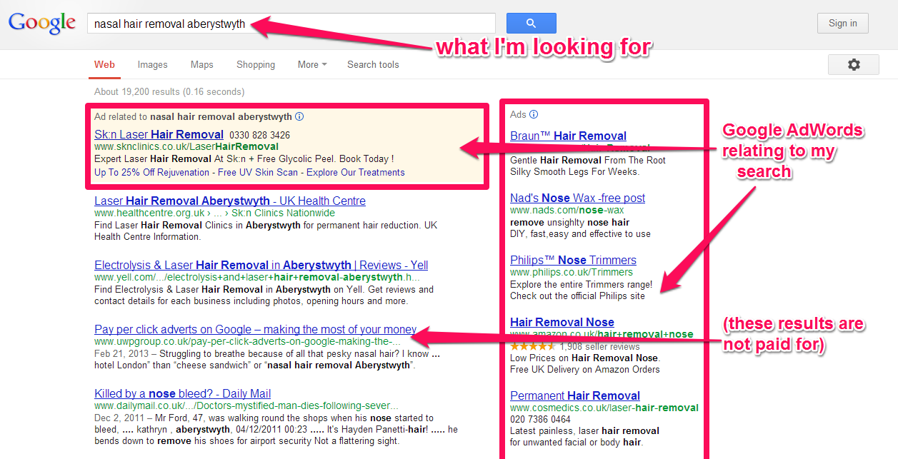Expand the More dropdown menu
The width and height of the screenshot is (898, 459).
coord(312,65)
